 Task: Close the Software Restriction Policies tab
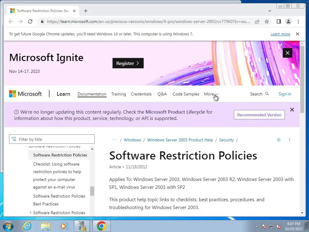[x=74, y=11]
